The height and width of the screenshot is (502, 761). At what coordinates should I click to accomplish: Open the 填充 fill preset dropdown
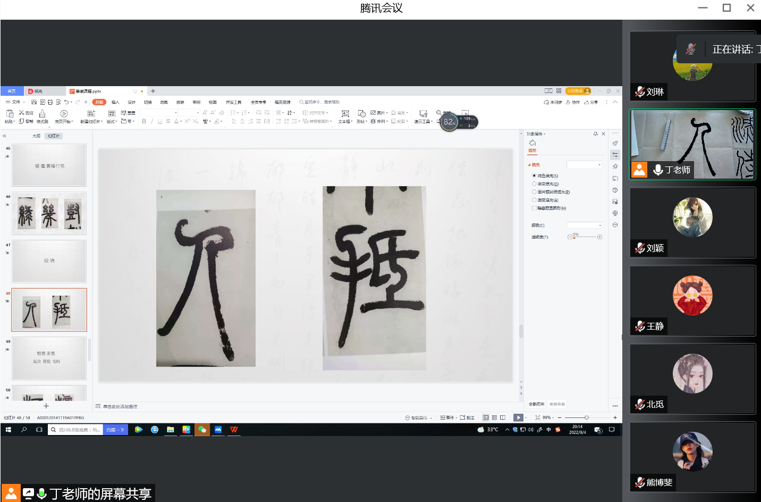point(585,165)
